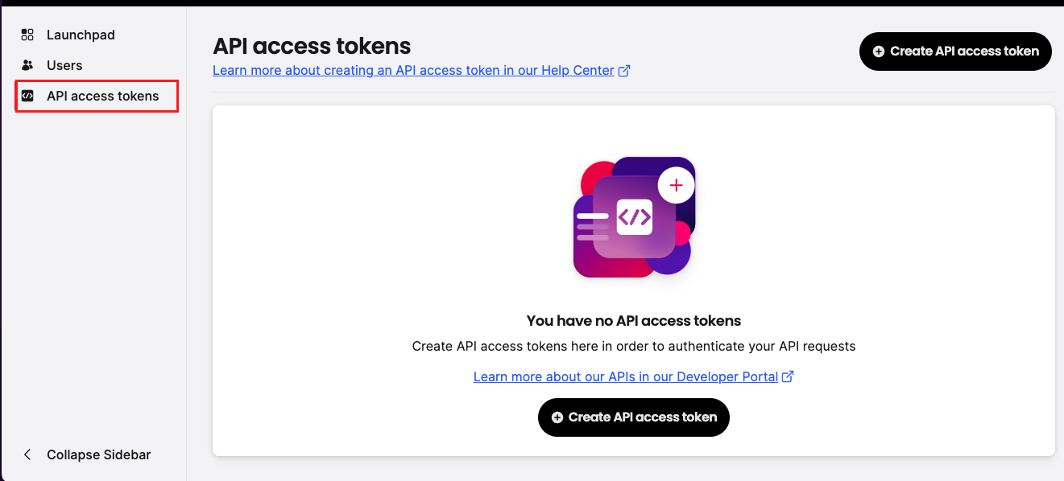Click the Collapse Sidebar label text
The width and height of the screenshot is (1064, 481).
[98, 454]
